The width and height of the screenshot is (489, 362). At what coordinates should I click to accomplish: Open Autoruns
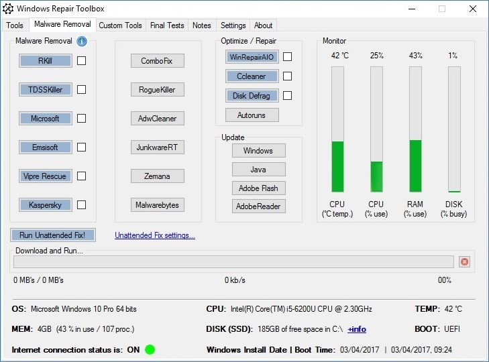tap(252, 115)
